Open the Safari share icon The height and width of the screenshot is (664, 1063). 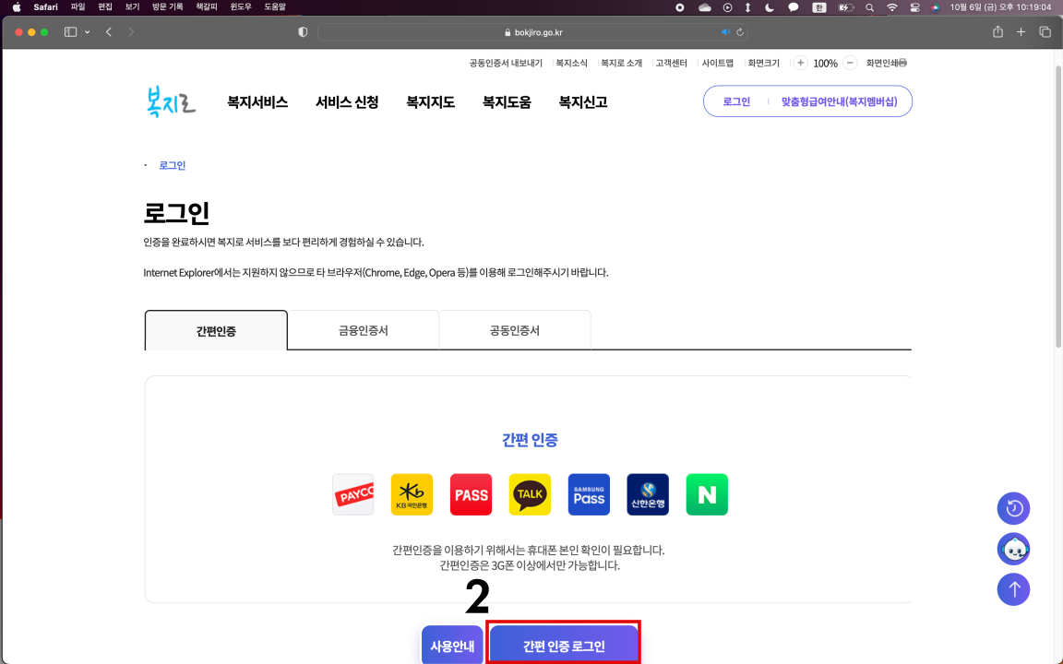(997, 30)
